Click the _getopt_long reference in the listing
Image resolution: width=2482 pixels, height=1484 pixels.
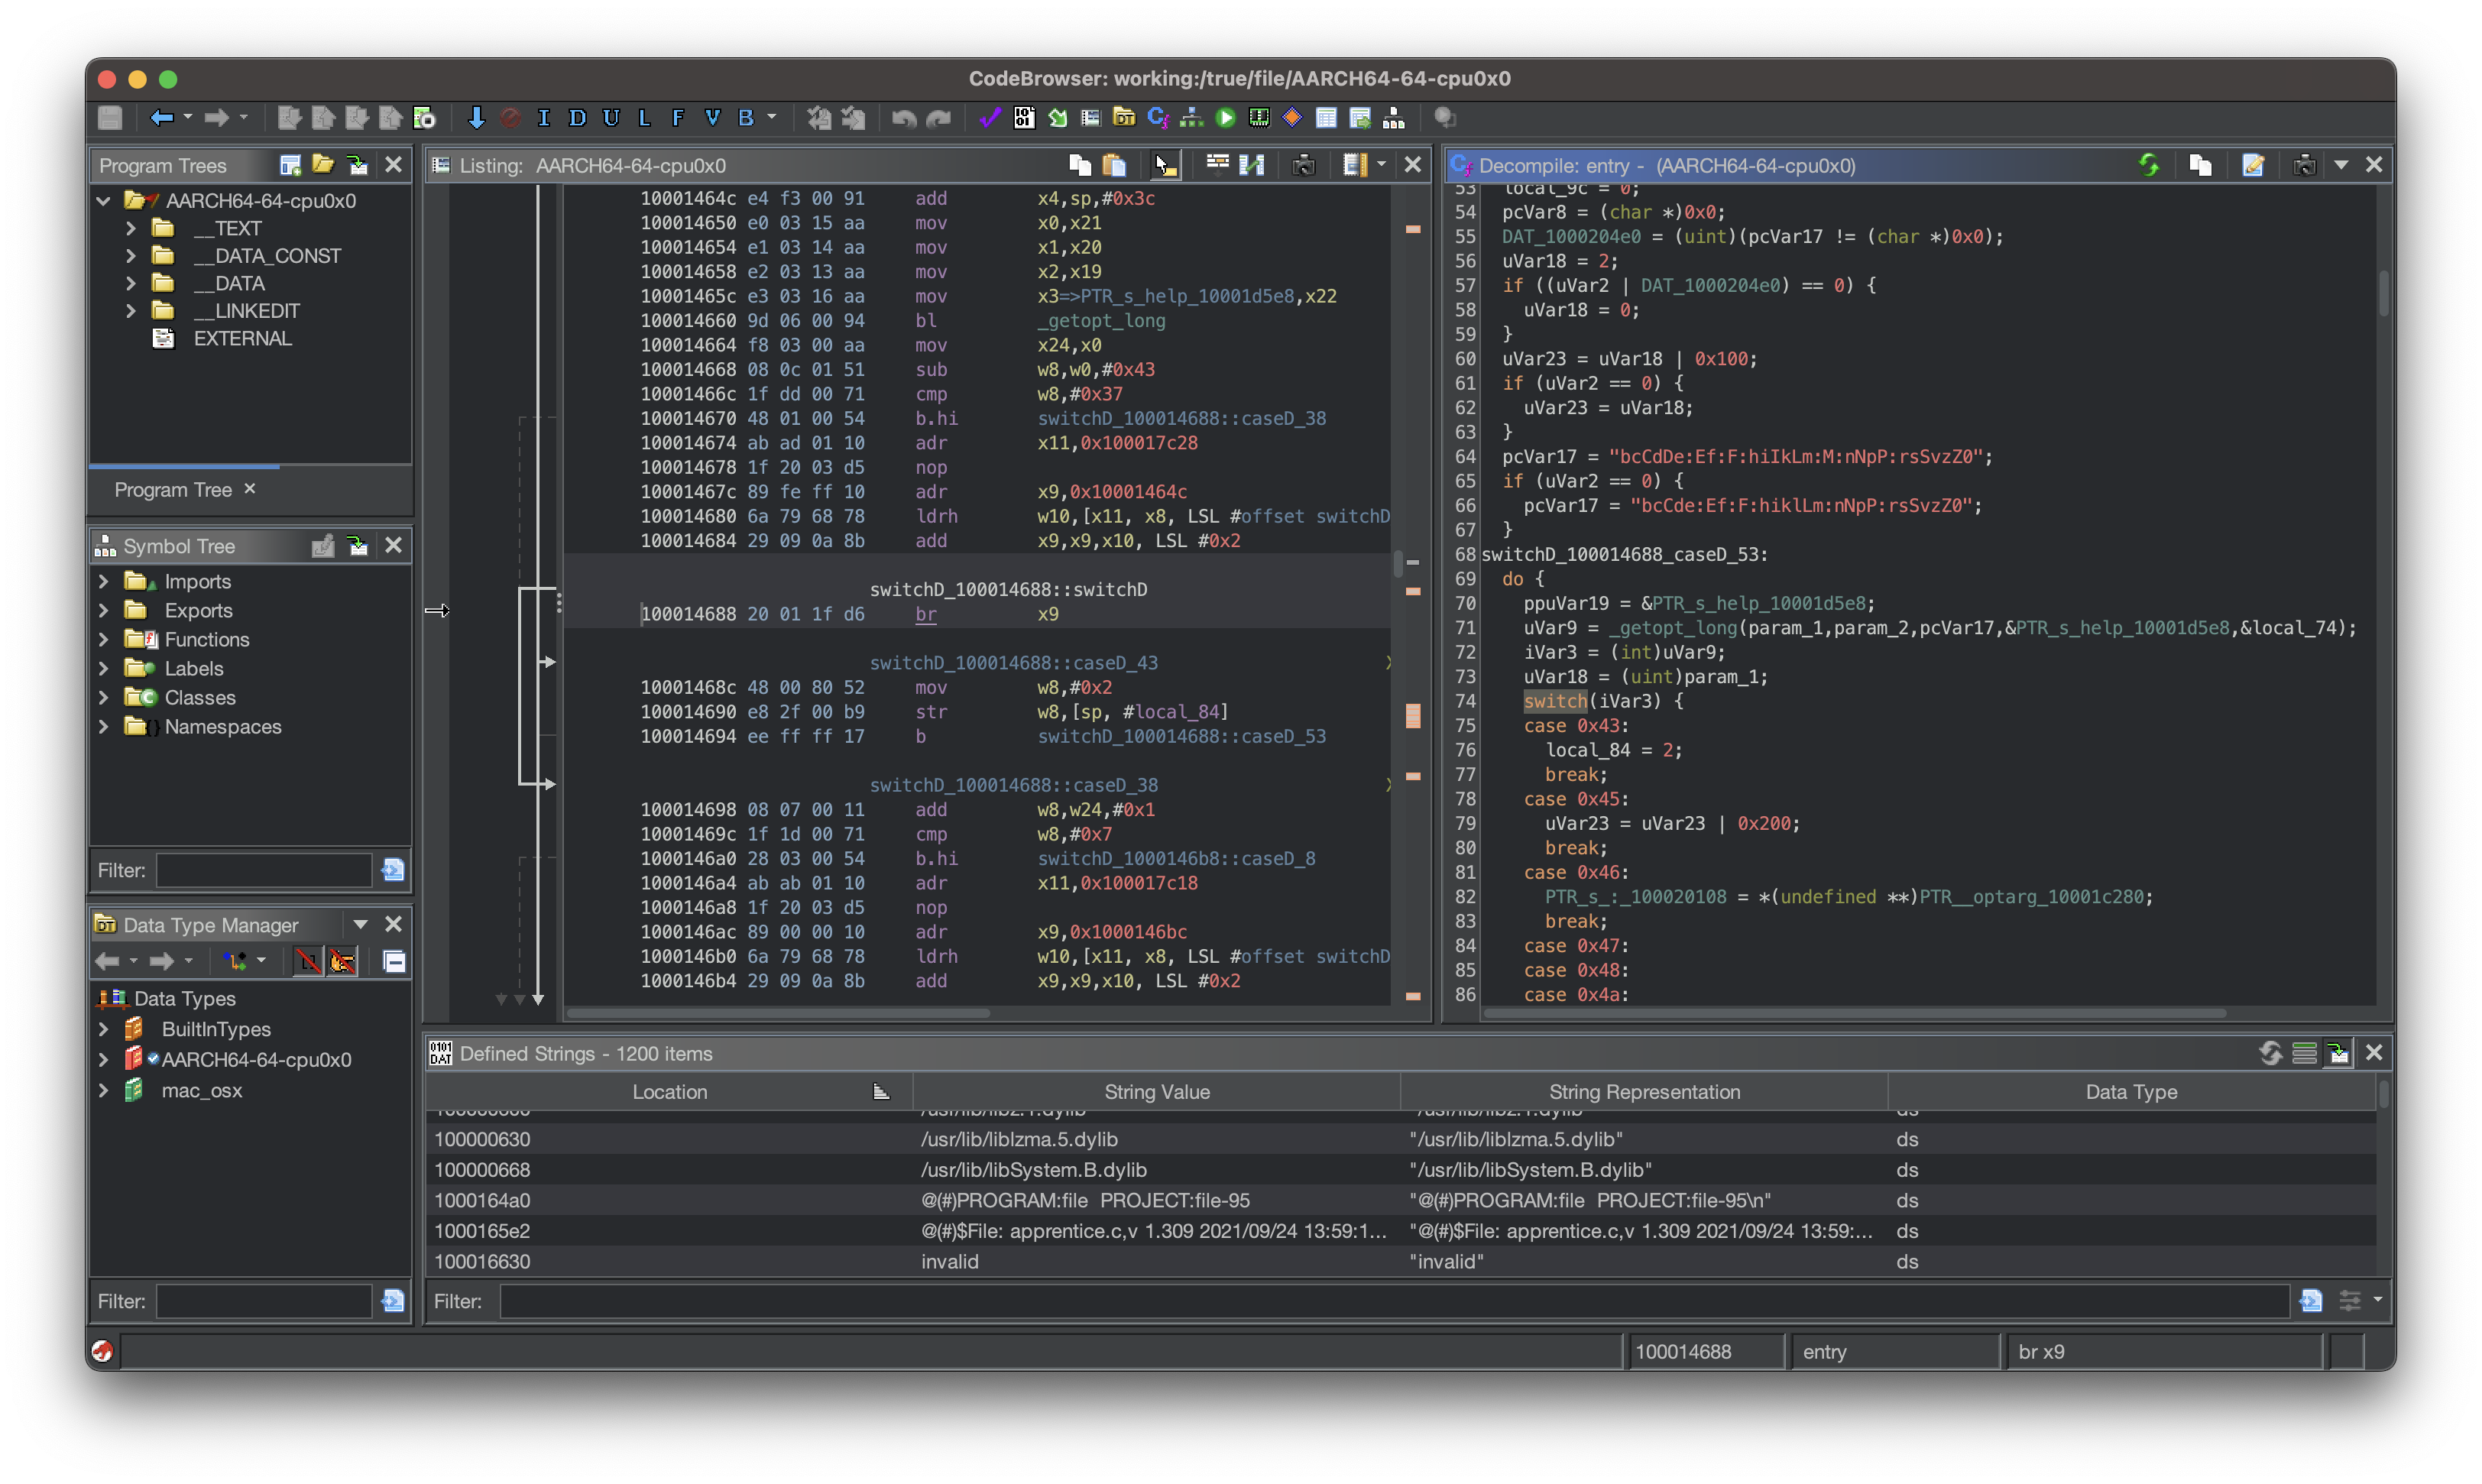(1101, 320)
